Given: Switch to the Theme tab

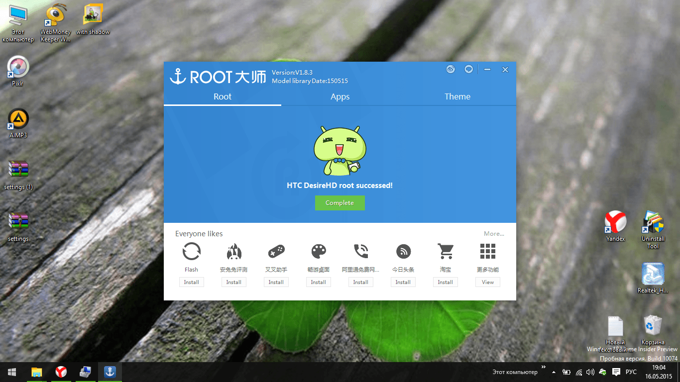Looking at the screenshot, I should coord(457,96).
